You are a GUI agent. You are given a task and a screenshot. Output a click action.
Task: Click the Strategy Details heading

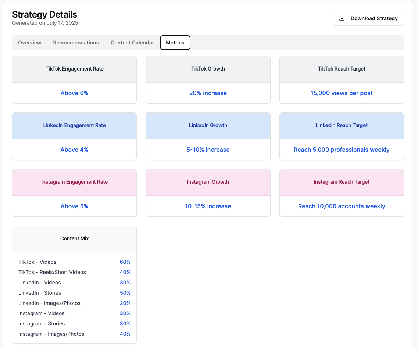(44, 14)
